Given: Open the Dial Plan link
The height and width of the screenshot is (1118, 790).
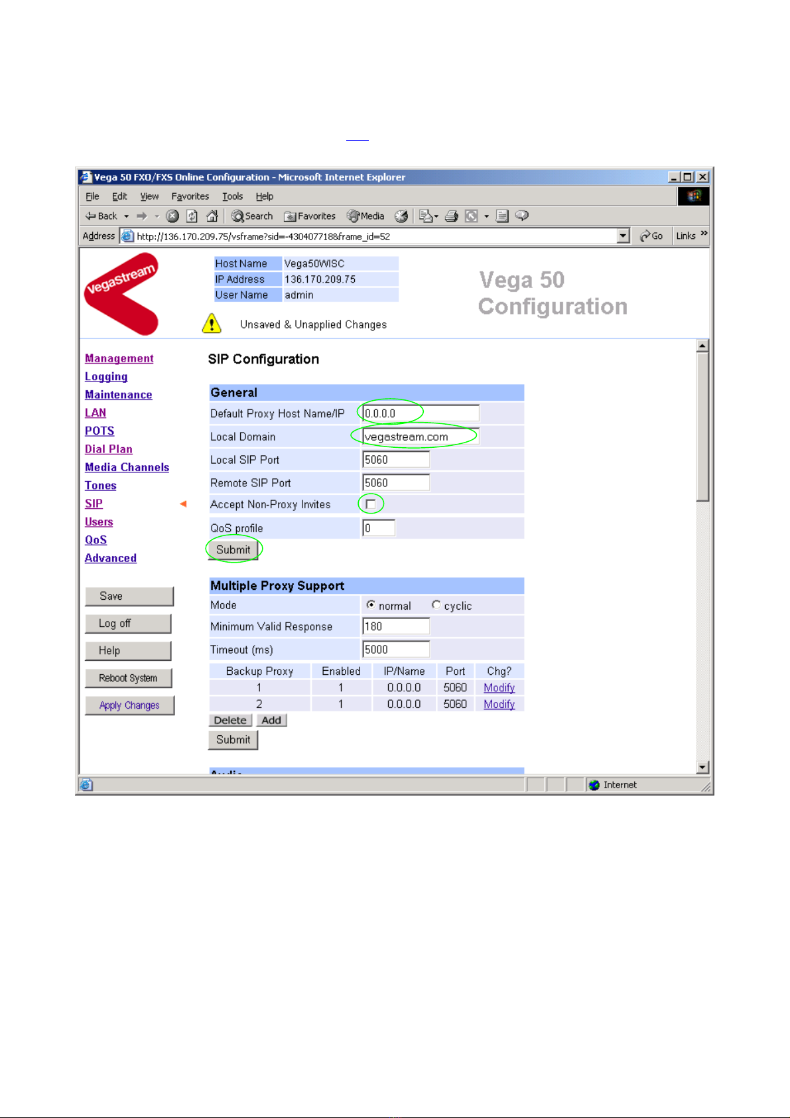Looking at the screenshot, I should click(x=109, y=449).
